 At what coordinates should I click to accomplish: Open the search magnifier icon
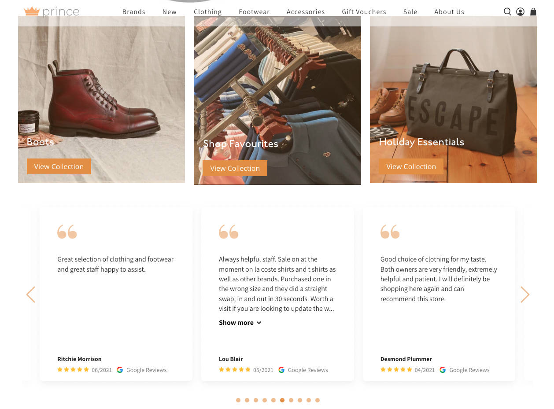tap(507, 12)
